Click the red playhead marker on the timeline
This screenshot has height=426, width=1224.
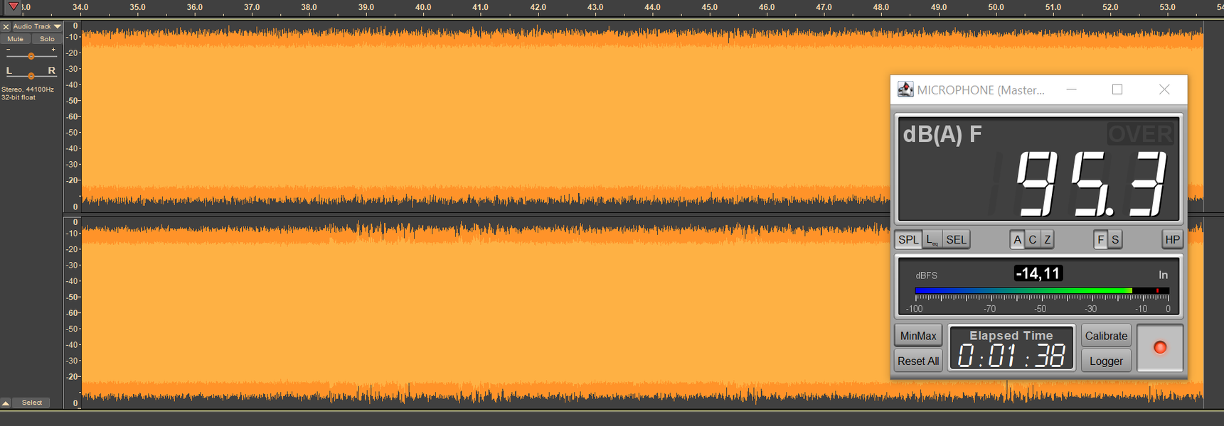pyautogui.click(x=14, y=6)
